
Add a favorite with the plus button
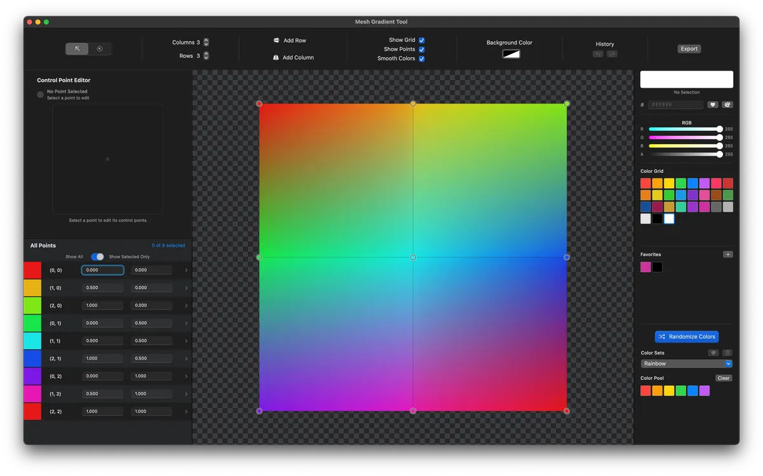tap(728, 254)
